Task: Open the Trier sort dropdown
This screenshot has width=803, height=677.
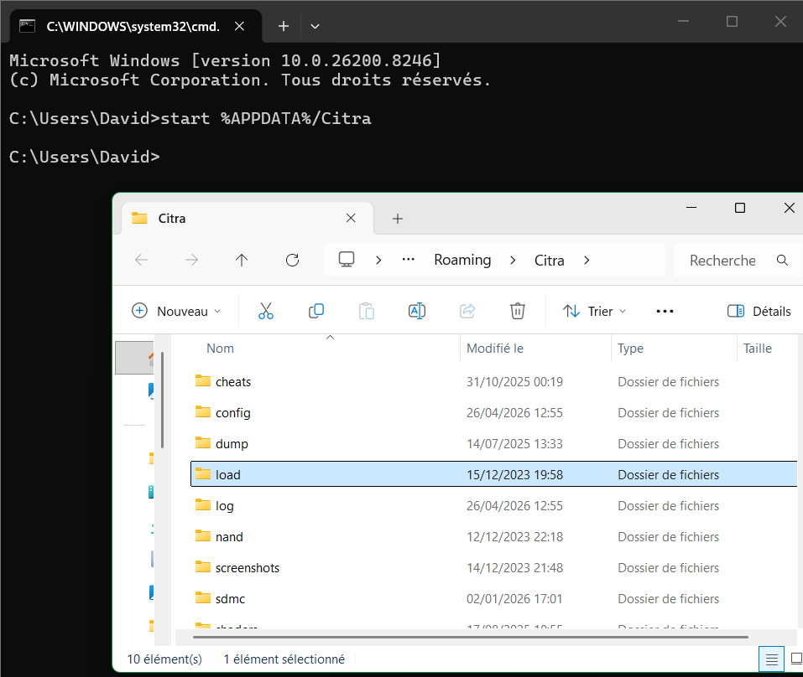Action: (x=595, y=311)
